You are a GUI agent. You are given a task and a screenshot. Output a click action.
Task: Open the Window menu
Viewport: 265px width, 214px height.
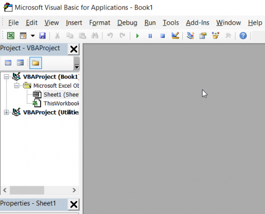[229, 23]
